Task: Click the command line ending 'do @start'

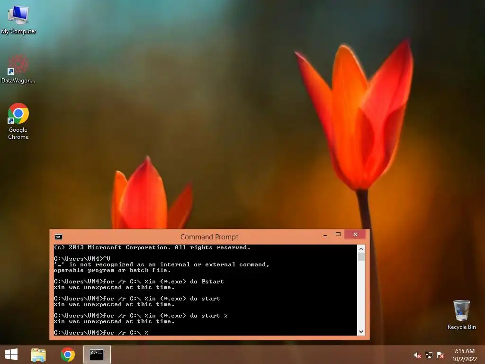Action: coord(139,282)
